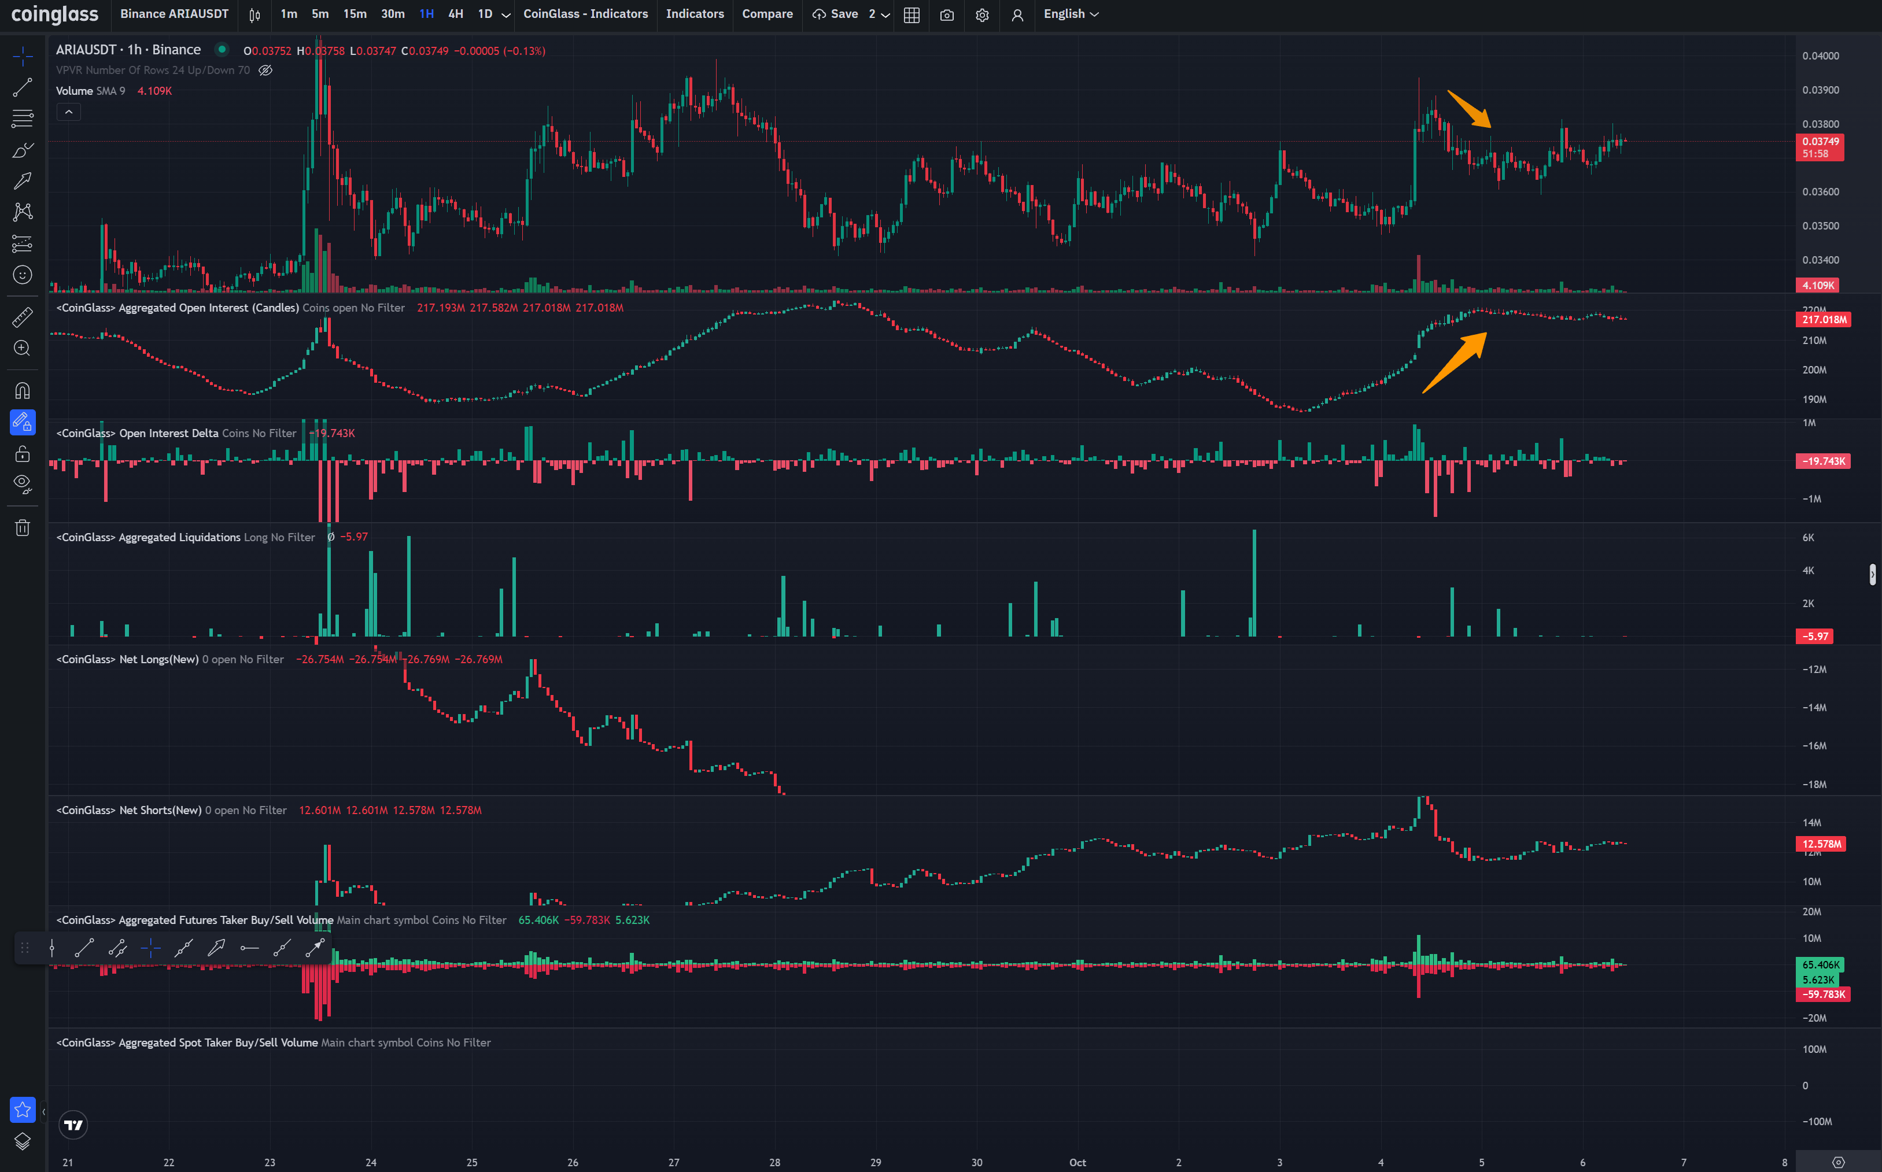Select the ruler measure tool
Image resolution: width=1882 pixels, height=1172 pixels.
click(x=23, y=317)
